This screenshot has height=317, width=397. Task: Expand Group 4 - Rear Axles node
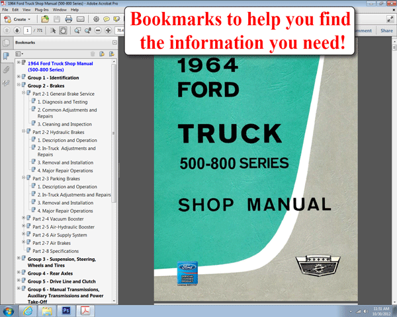19,272
